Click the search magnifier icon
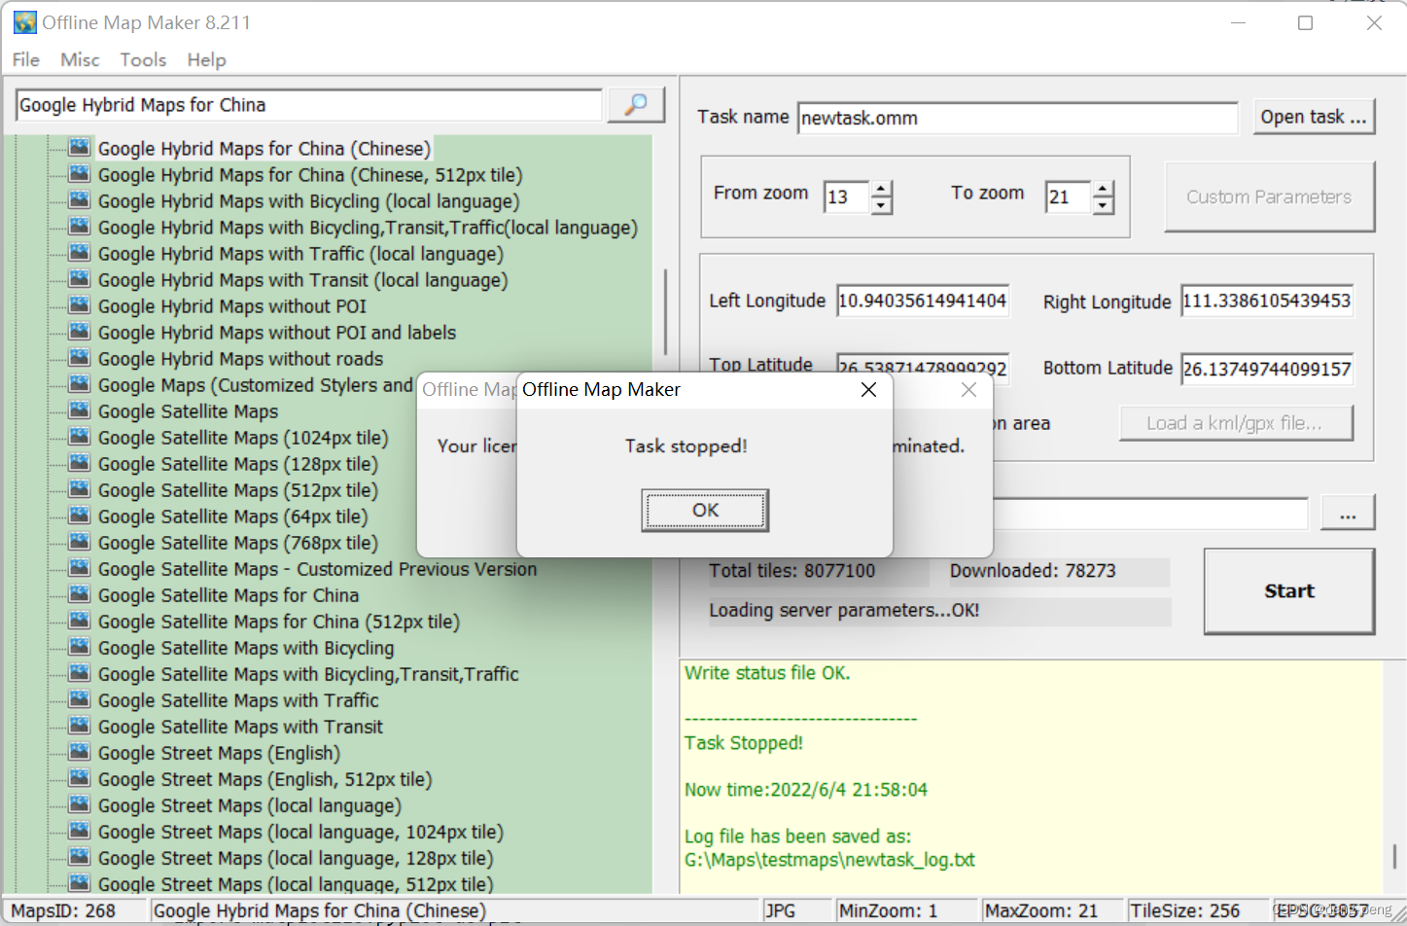The height and width of the screenshot is (926, 1407). click(x=634, y=104)
